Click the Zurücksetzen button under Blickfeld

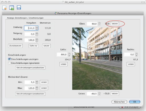click(15, 46)
